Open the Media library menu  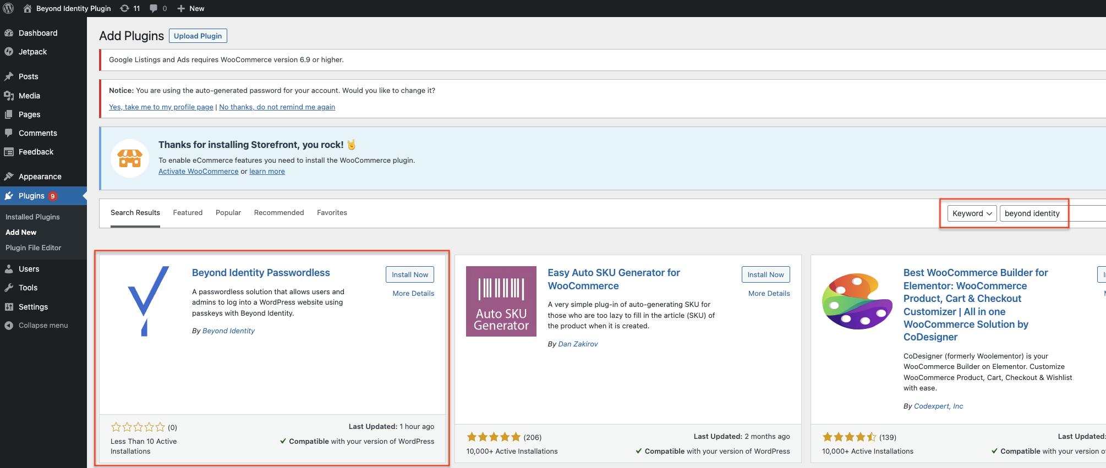[x=29, y=96]
